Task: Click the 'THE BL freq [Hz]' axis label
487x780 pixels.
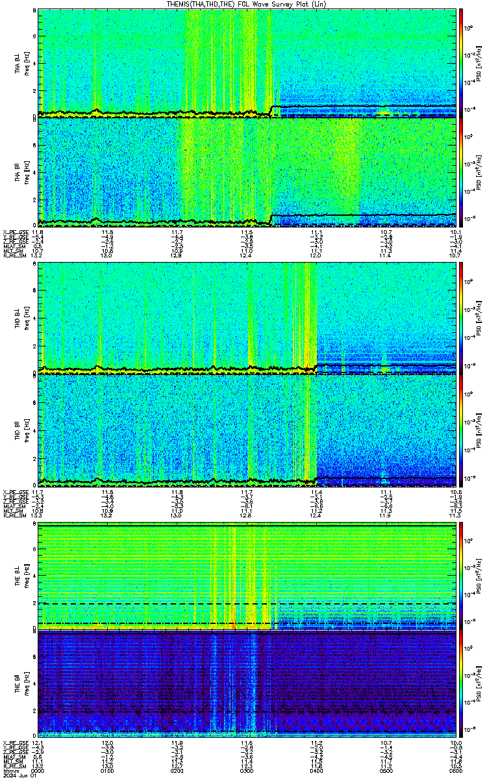Action: [21, 576]
